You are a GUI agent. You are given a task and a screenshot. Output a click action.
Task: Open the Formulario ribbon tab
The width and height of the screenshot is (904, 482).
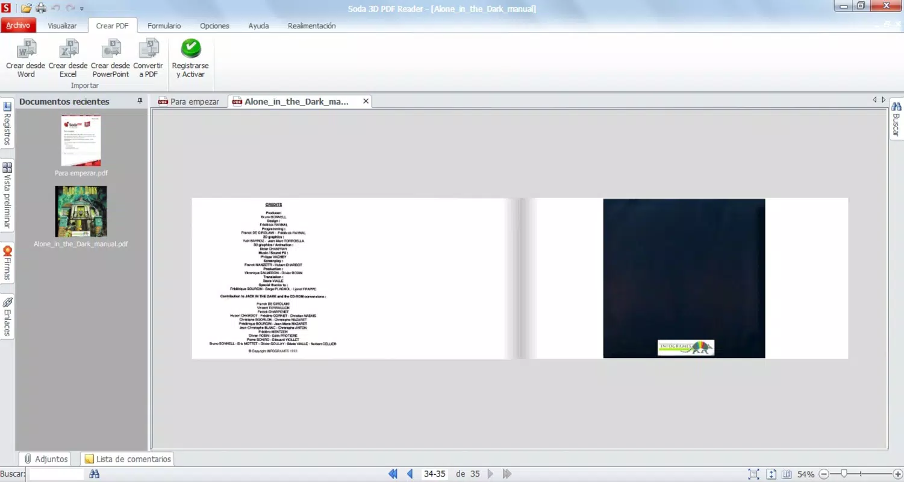pos(164,26)
